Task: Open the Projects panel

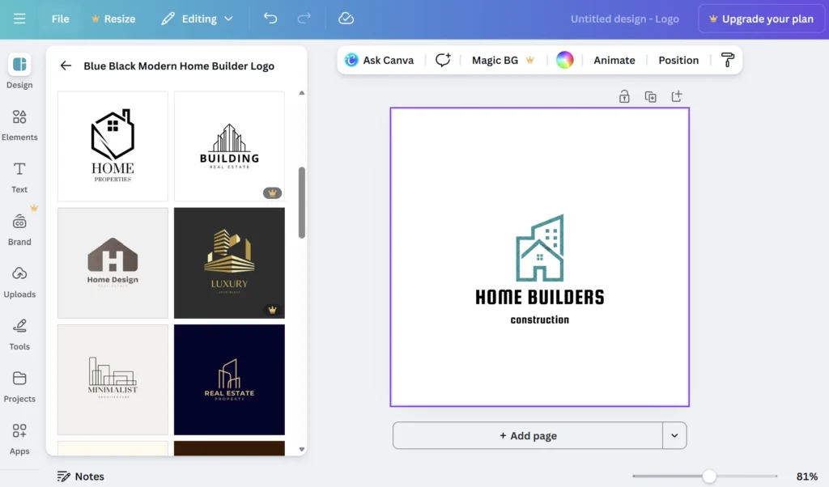Action: (x=19, y=387)
